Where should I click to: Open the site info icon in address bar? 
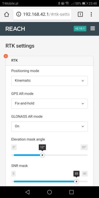(x=18, y=14)
